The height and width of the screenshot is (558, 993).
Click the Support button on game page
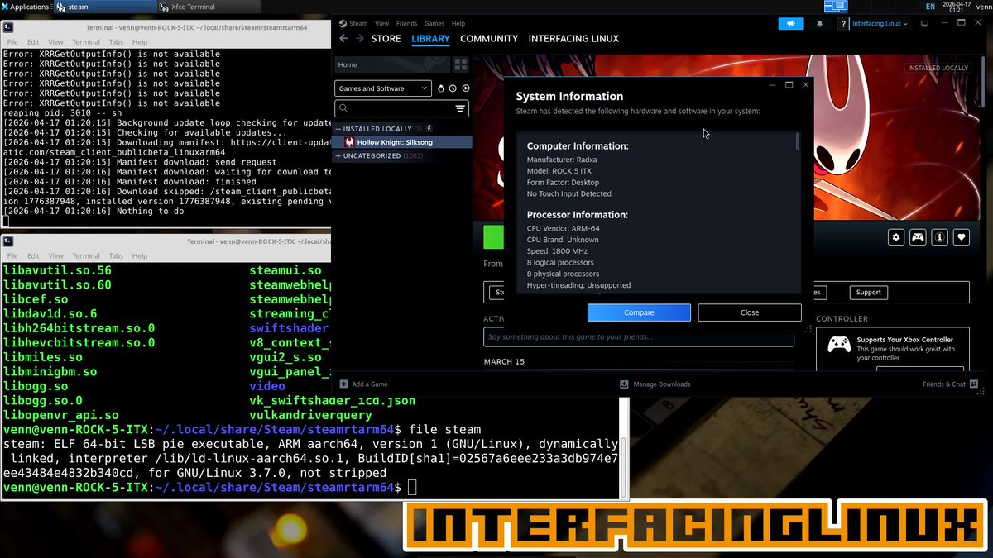[x=868, y=292]
